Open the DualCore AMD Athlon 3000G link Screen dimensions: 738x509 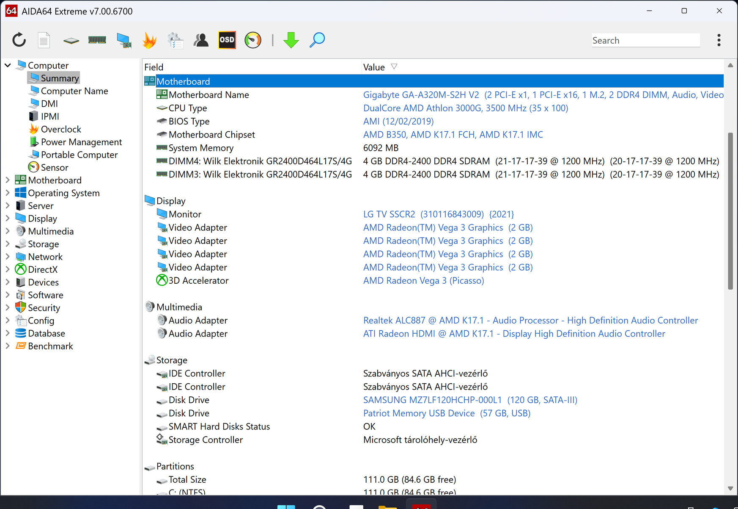pos(466,108)
